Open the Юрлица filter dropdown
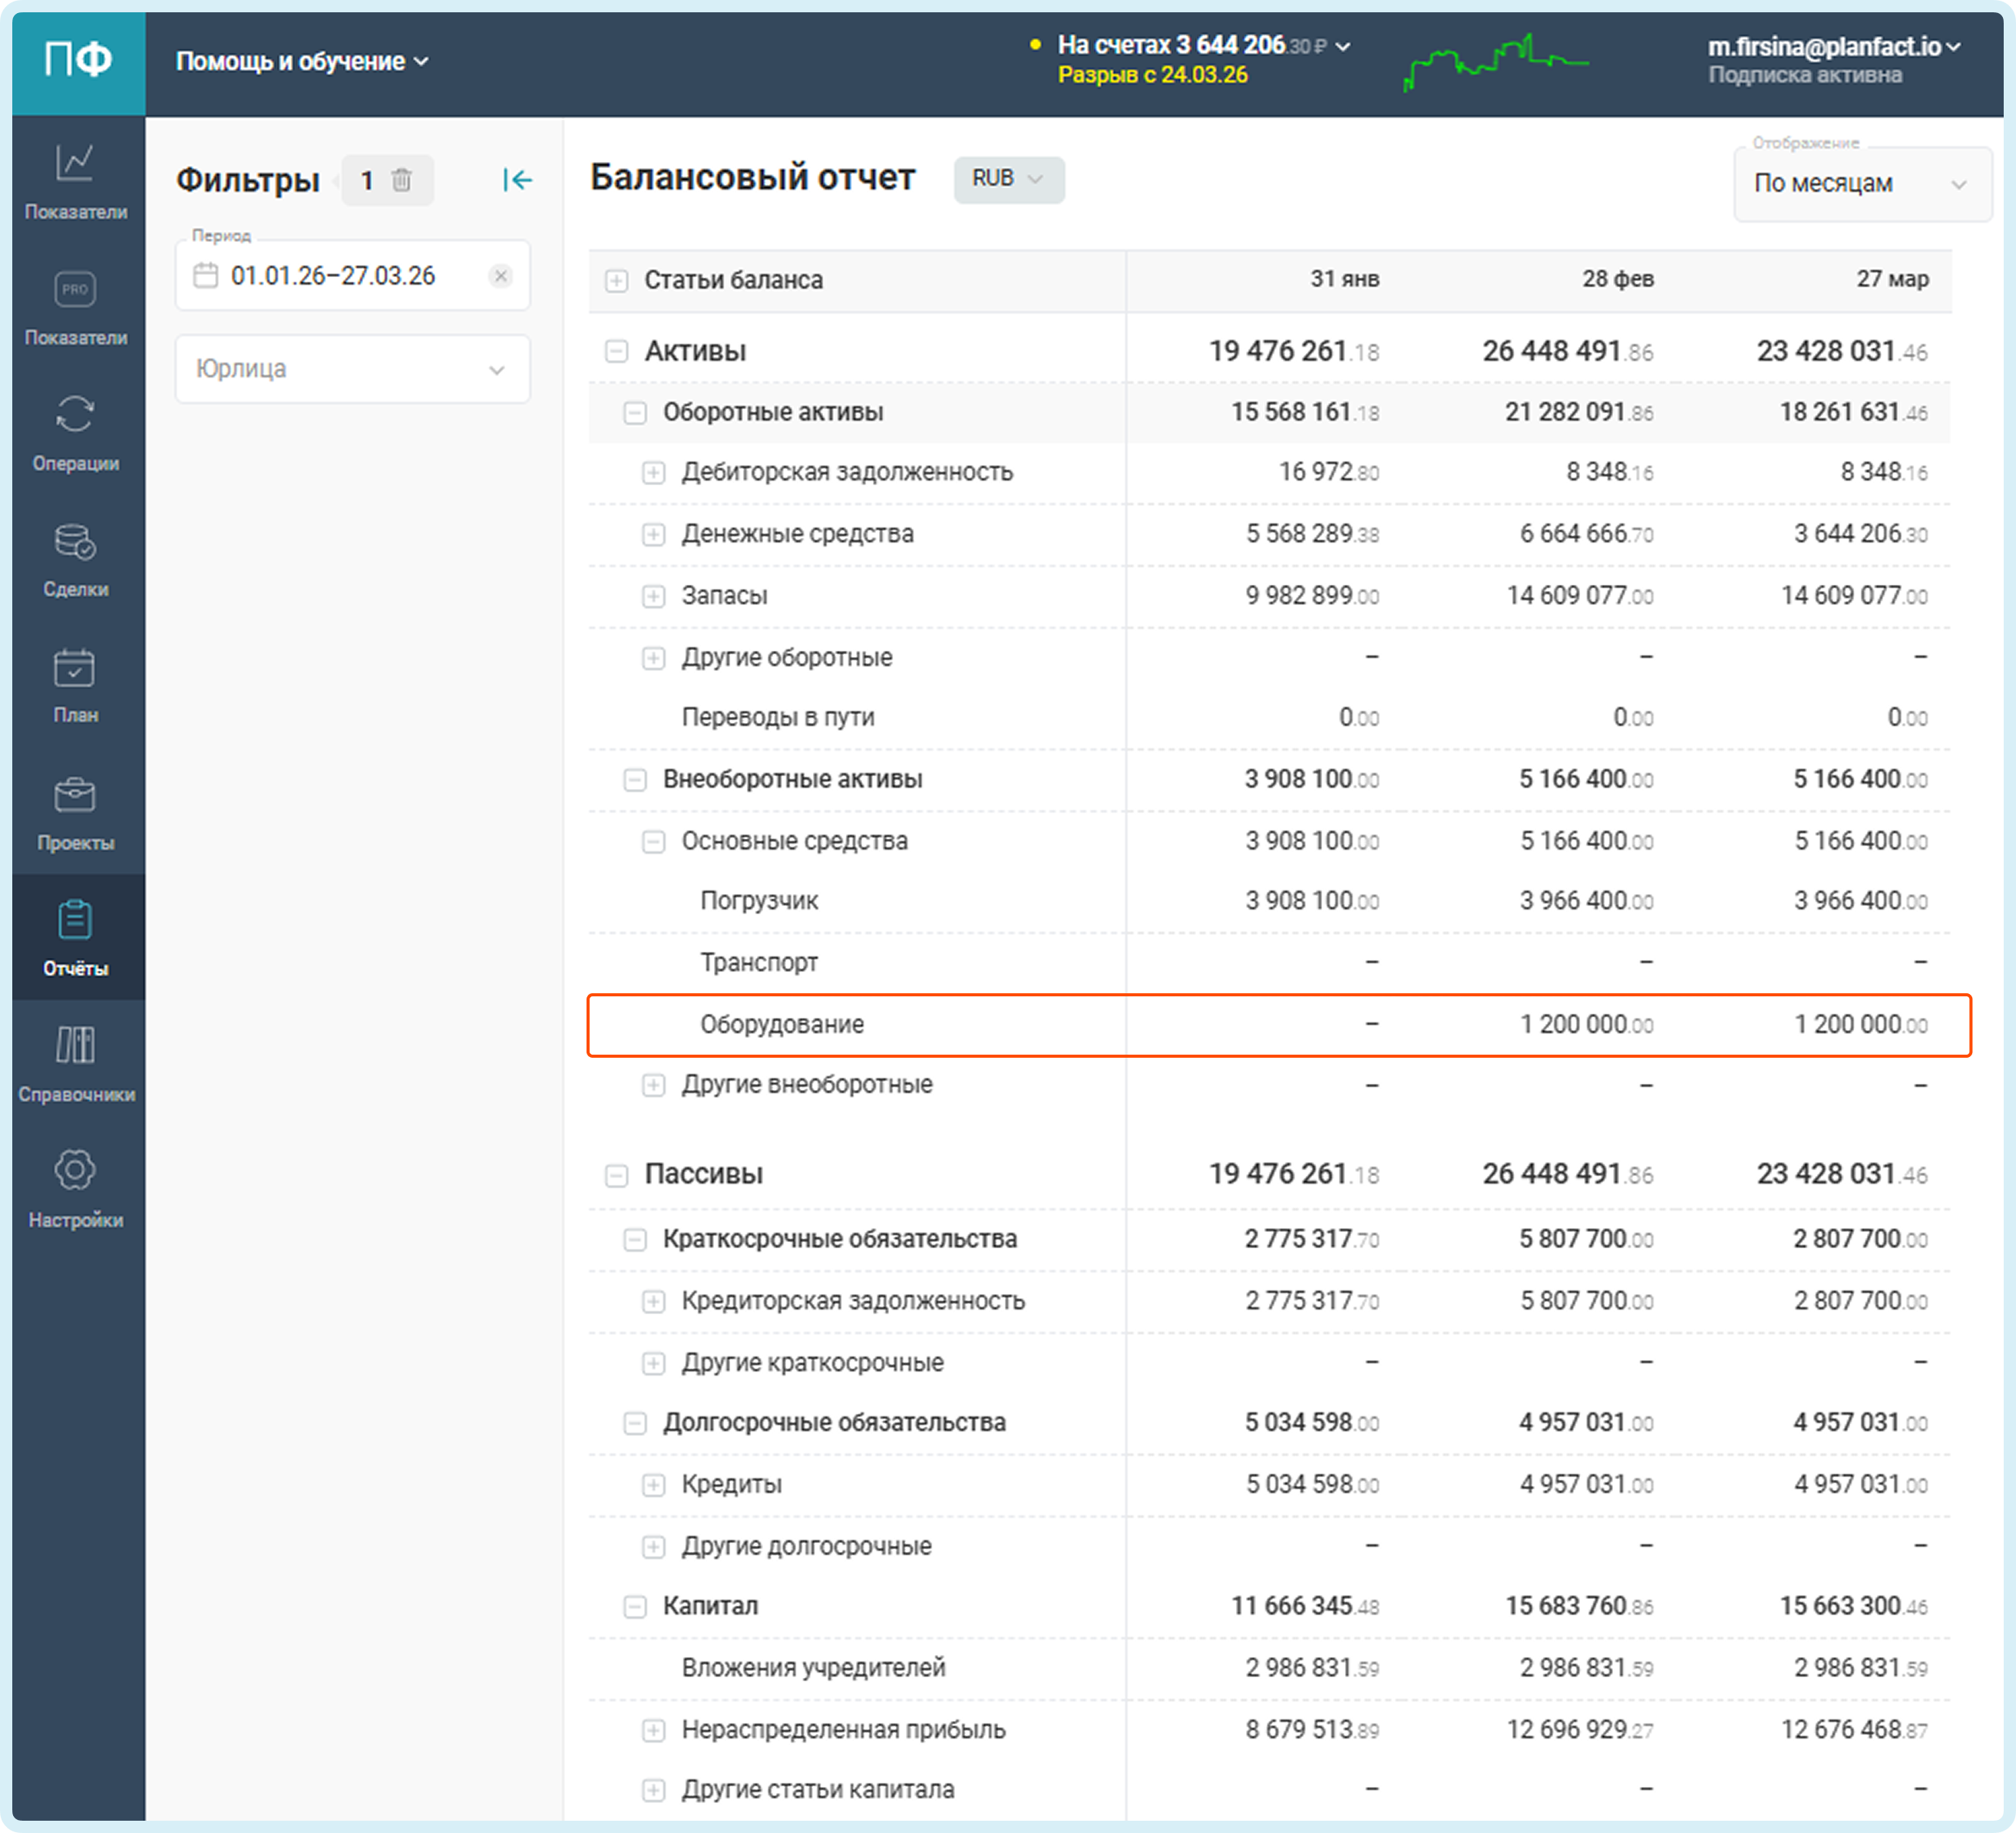The width and height of the screenshot is (2016, 1833). (352, 369)
